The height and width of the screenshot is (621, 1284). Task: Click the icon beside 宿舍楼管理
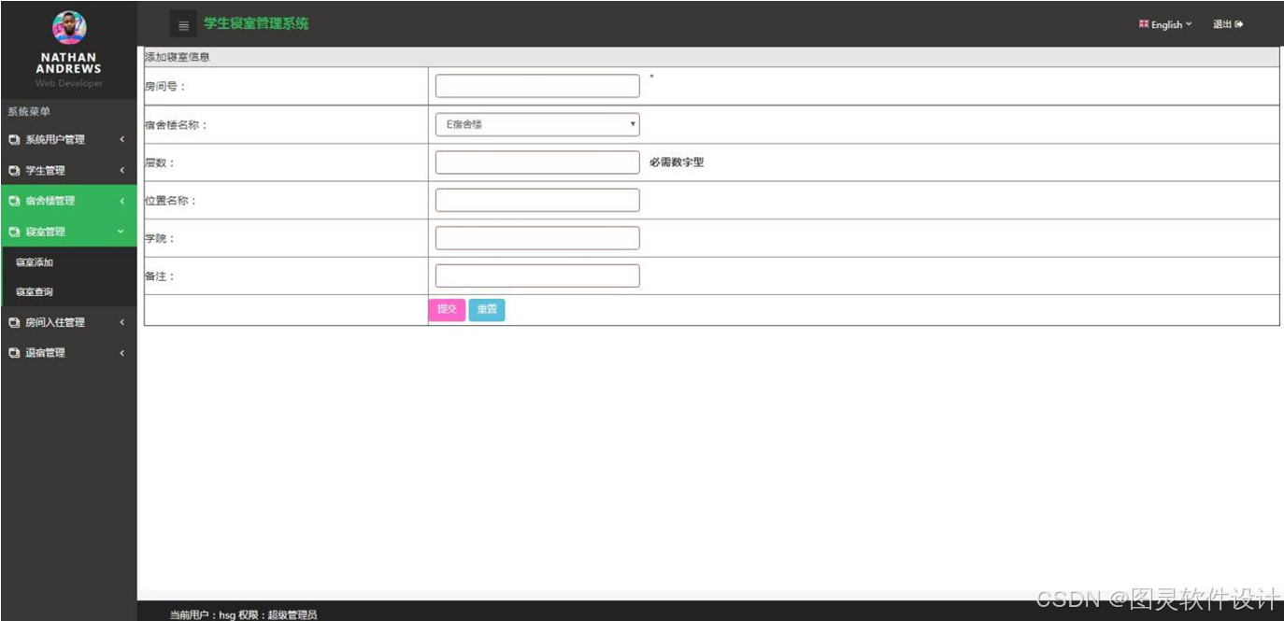point(14,201)
